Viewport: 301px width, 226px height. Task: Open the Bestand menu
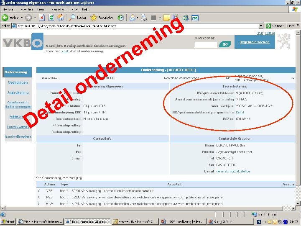click(x=8, y=9)
